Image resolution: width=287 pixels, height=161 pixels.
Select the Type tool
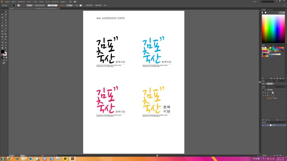pos(6,17)
